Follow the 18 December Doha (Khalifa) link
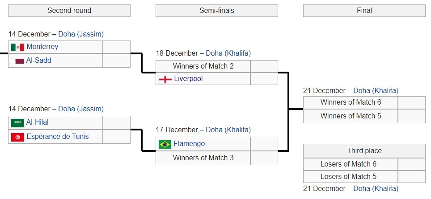This screenshot has width=431, height=199. tap(228, 53)
